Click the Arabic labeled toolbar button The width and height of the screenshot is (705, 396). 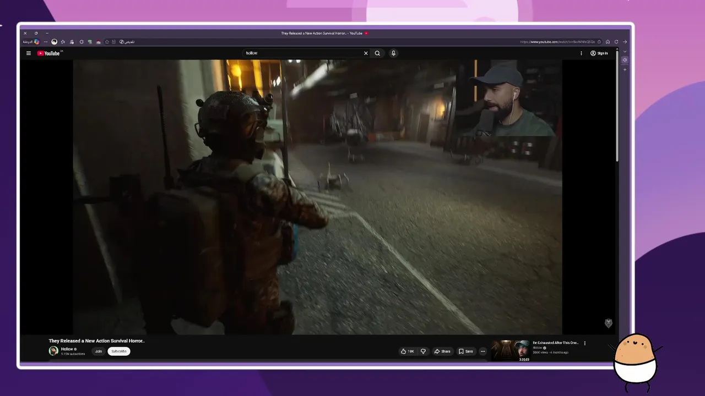point(127,42)
